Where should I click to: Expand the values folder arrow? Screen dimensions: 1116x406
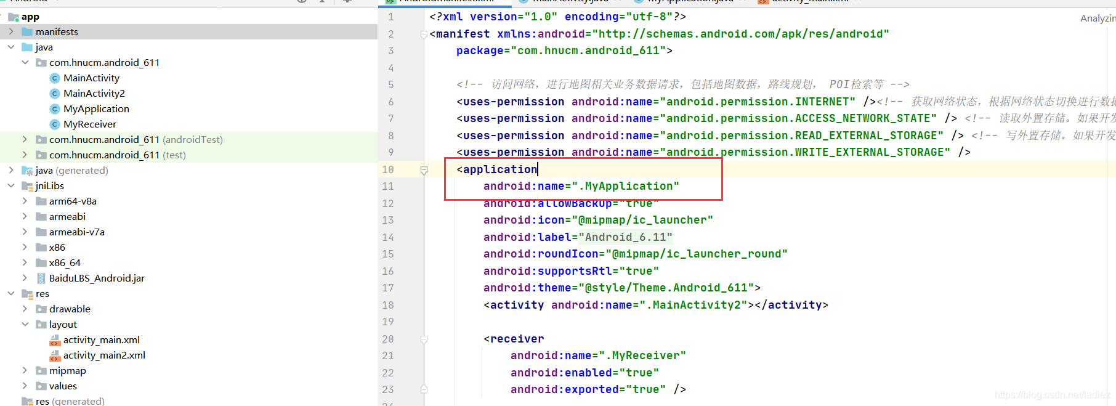tap(25, 386)
